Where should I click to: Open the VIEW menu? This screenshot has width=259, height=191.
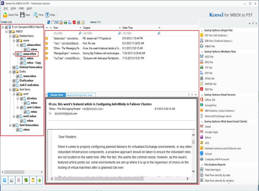(x=13, y=8)
